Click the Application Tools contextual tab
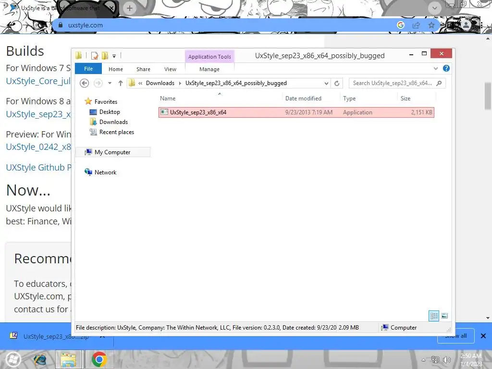492x369 pixels. click(209, 57)
